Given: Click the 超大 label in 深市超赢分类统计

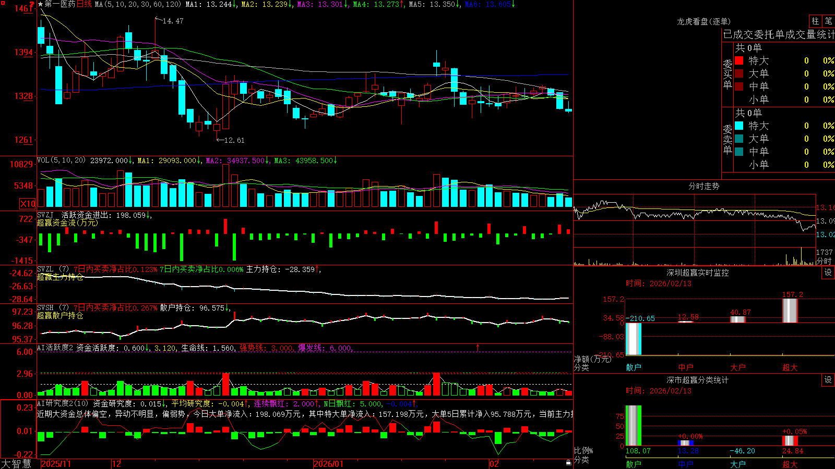Looking at the screenshot, I should (790, 464).
